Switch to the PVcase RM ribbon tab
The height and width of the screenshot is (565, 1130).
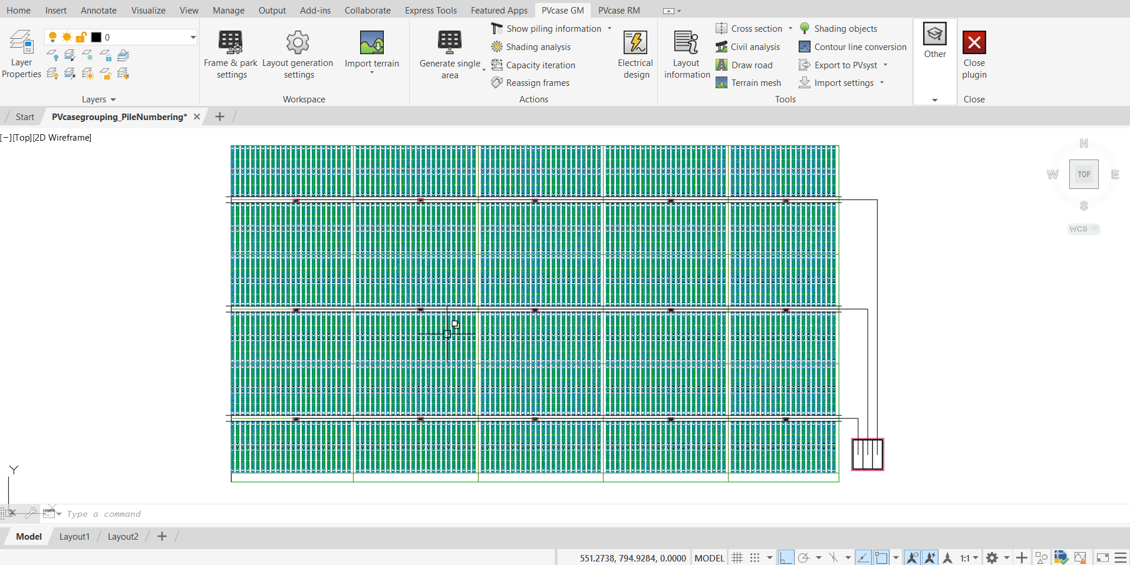coord(618,11)
